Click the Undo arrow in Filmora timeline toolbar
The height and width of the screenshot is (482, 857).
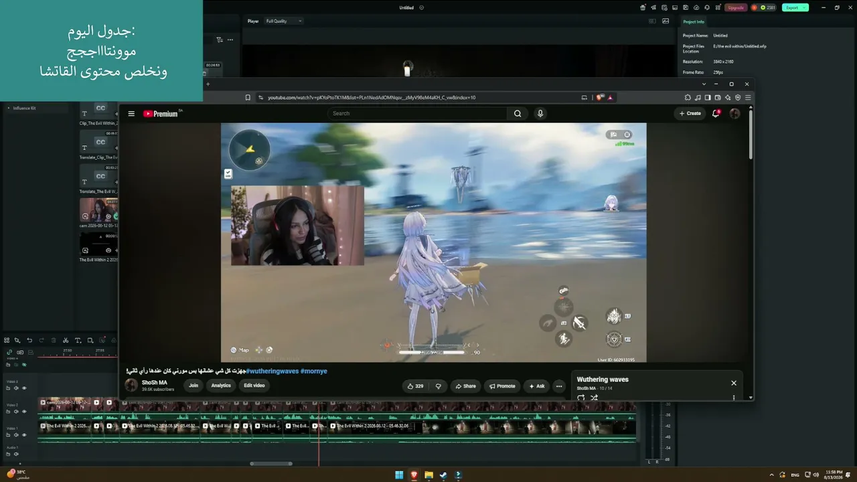point(29,340)
